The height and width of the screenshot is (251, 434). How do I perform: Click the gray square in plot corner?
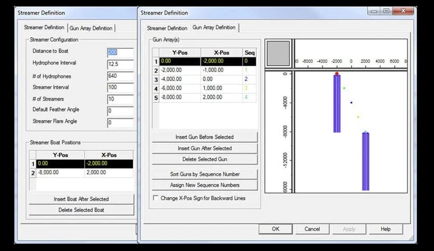(278, 53)
